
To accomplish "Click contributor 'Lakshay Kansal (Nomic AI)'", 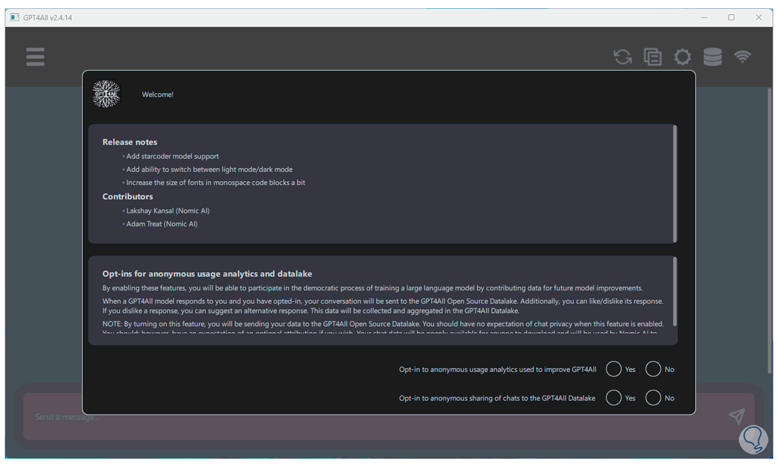I will point(168,211).
